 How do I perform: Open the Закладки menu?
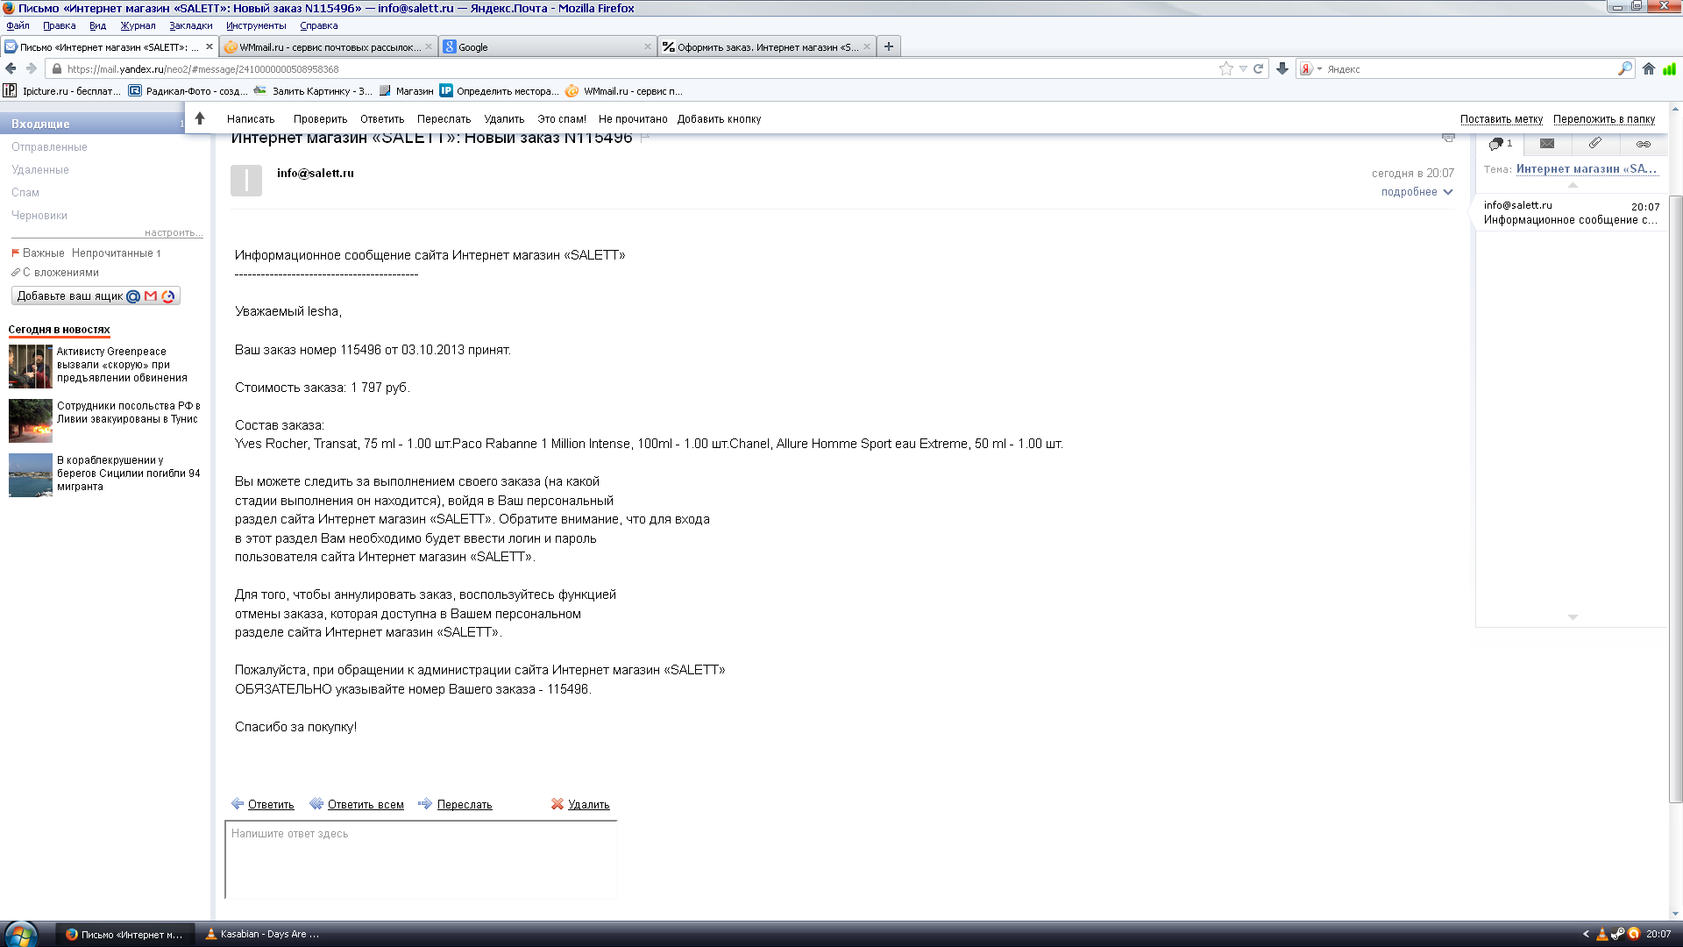pyautogui.click(x=191, y=25)
